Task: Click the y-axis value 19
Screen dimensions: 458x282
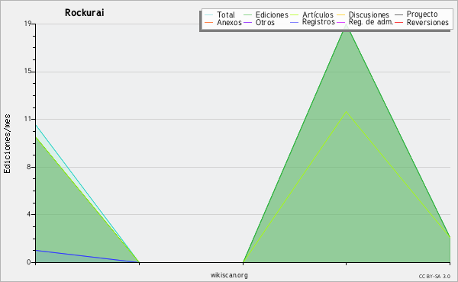Action: coord(27,24)
